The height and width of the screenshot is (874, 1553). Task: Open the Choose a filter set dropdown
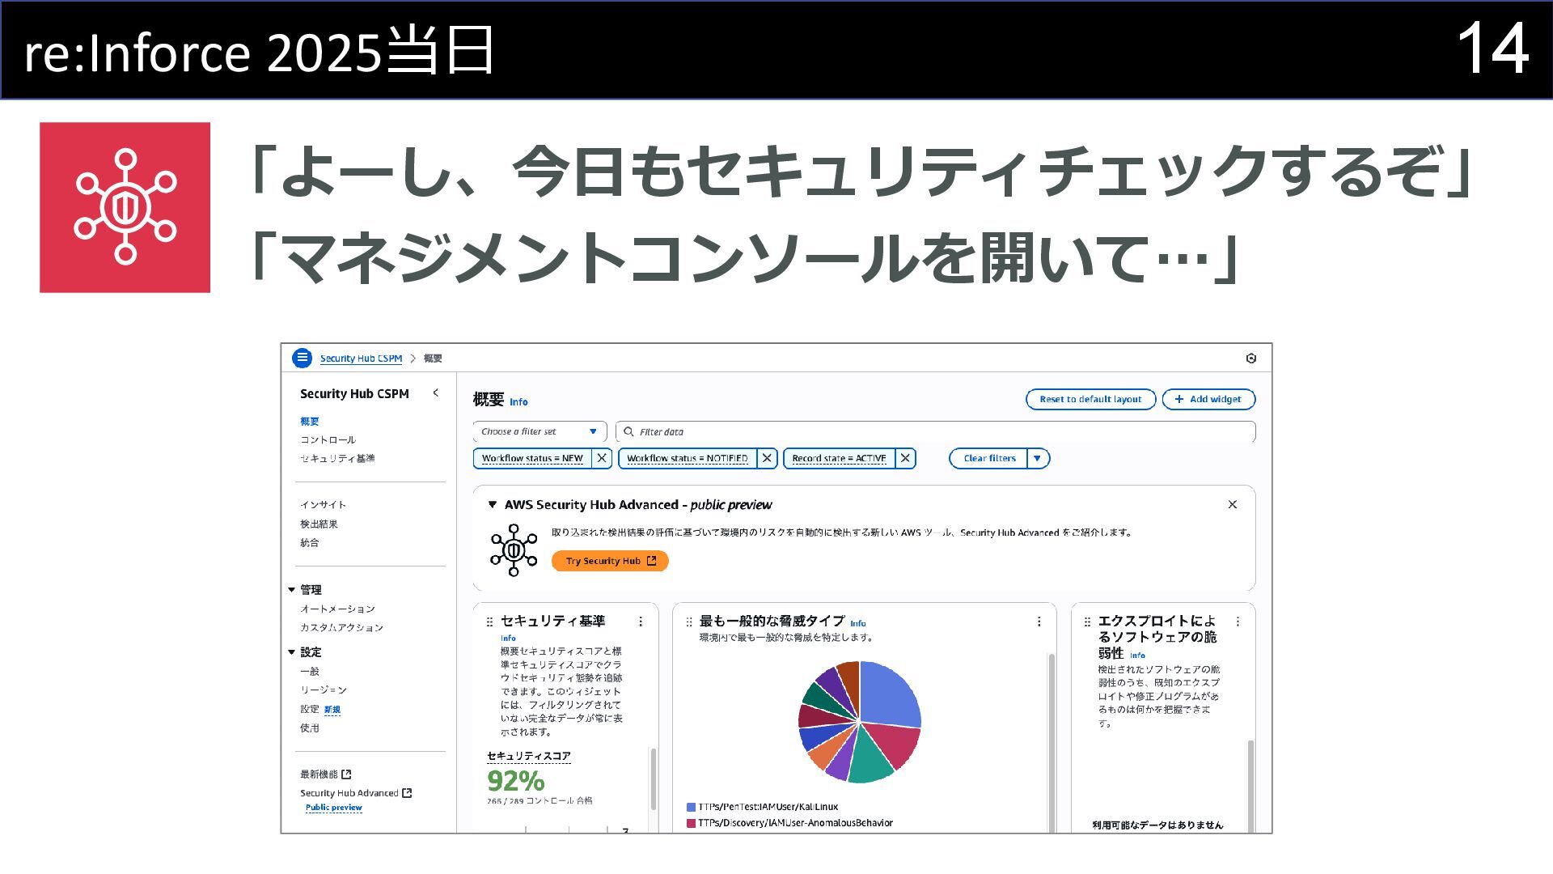coord(540,431)
